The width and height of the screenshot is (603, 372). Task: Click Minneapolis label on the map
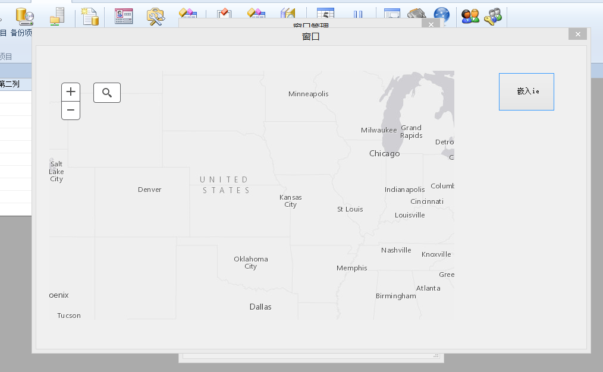click(x=308, y=94)
